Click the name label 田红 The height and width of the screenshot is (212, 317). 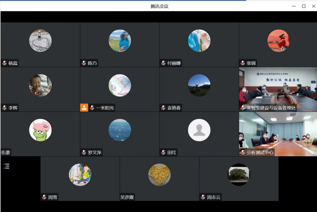click(172, 153)
